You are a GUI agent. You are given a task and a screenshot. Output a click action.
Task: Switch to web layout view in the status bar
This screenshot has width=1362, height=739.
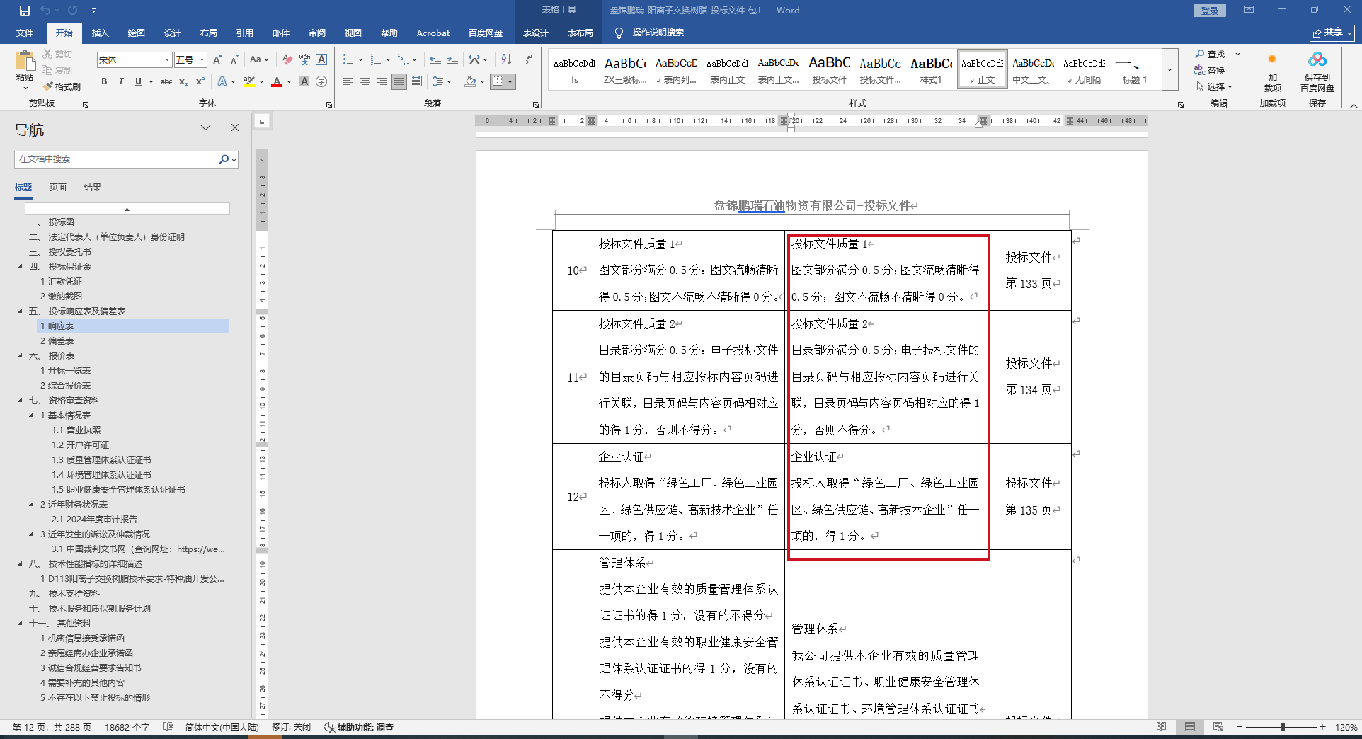[x=1218, y=727]
